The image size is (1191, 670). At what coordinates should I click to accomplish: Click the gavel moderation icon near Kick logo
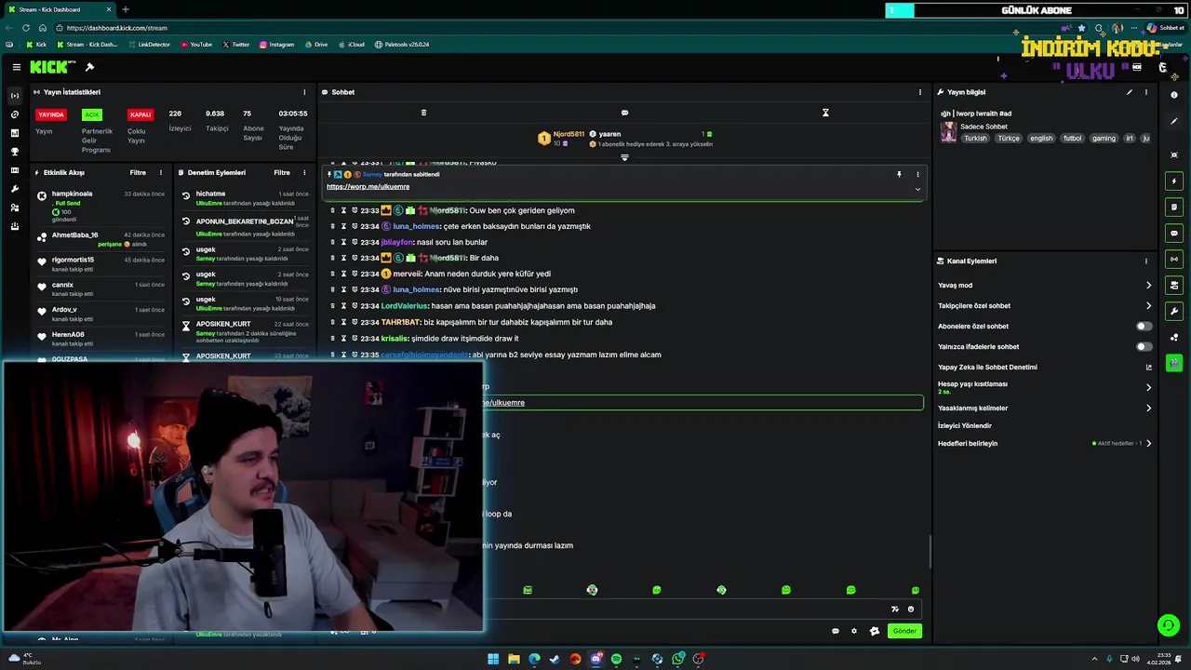coord(89,67)
